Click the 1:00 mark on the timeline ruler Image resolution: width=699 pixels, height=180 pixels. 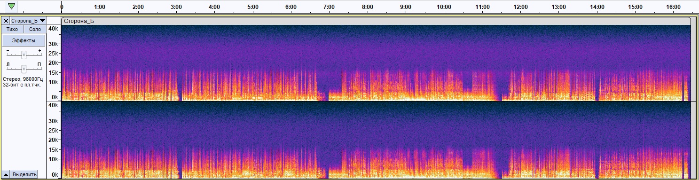pos(100,7)
